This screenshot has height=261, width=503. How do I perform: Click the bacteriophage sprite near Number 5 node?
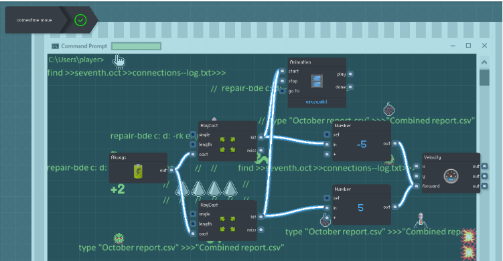(421, 220)
